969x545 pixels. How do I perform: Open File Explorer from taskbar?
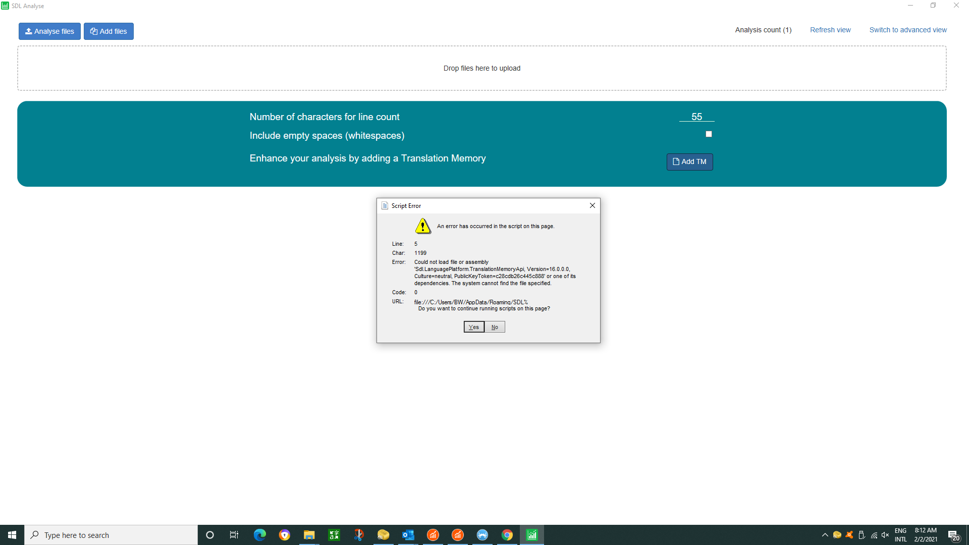(309, 535)
